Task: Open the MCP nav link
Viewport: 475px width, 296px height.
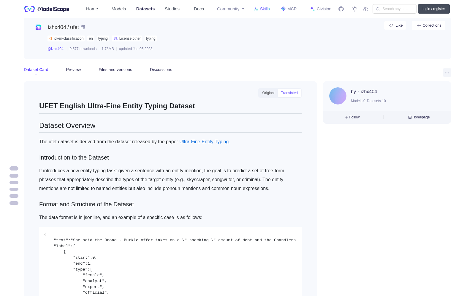Action: [289, 9]
